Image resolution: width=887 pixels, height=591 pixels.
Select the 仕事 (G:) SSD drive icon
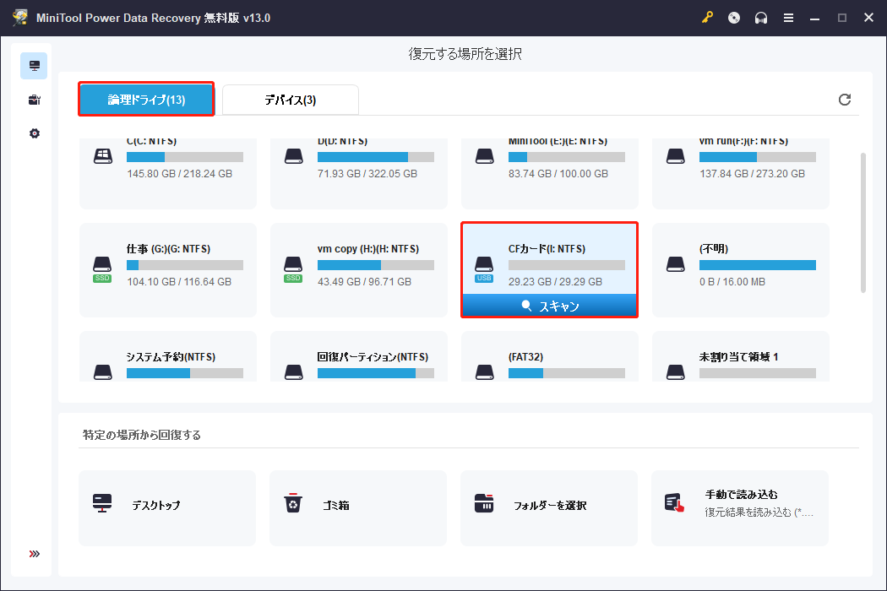click(x=102, y=268)
